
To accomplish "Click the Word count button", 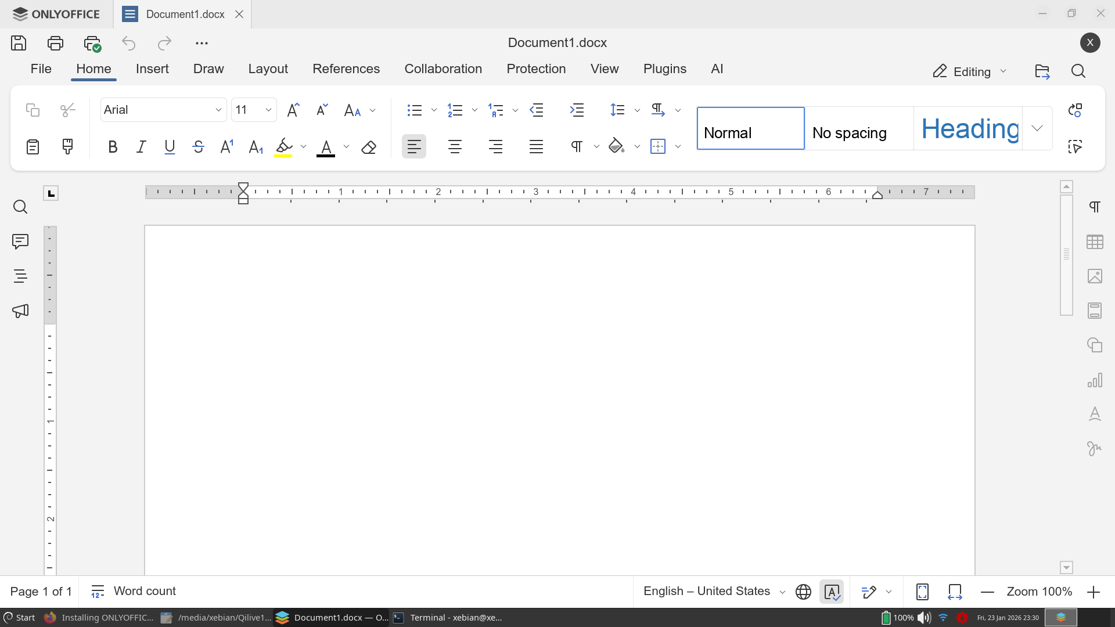I will (x=134, y=591).
